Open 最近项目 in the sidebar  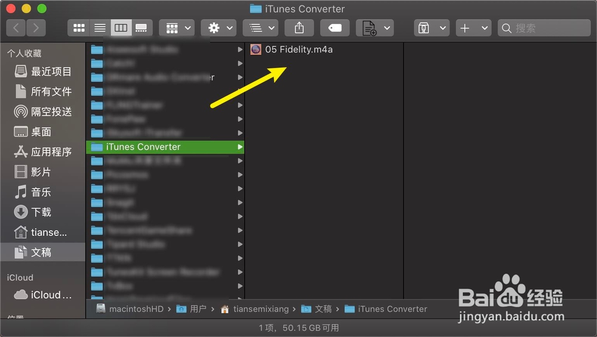tap(42, 71)
